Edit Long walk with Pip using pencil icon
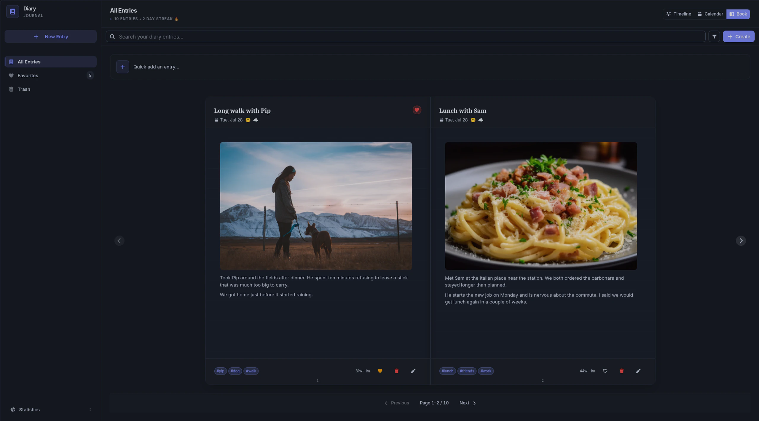This screenshot has height=421, width=759. [x=413, y=371]
